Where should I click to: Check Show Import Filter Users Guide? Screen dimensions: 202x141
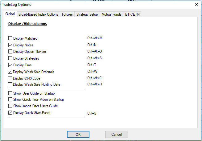tap(10, 106)
